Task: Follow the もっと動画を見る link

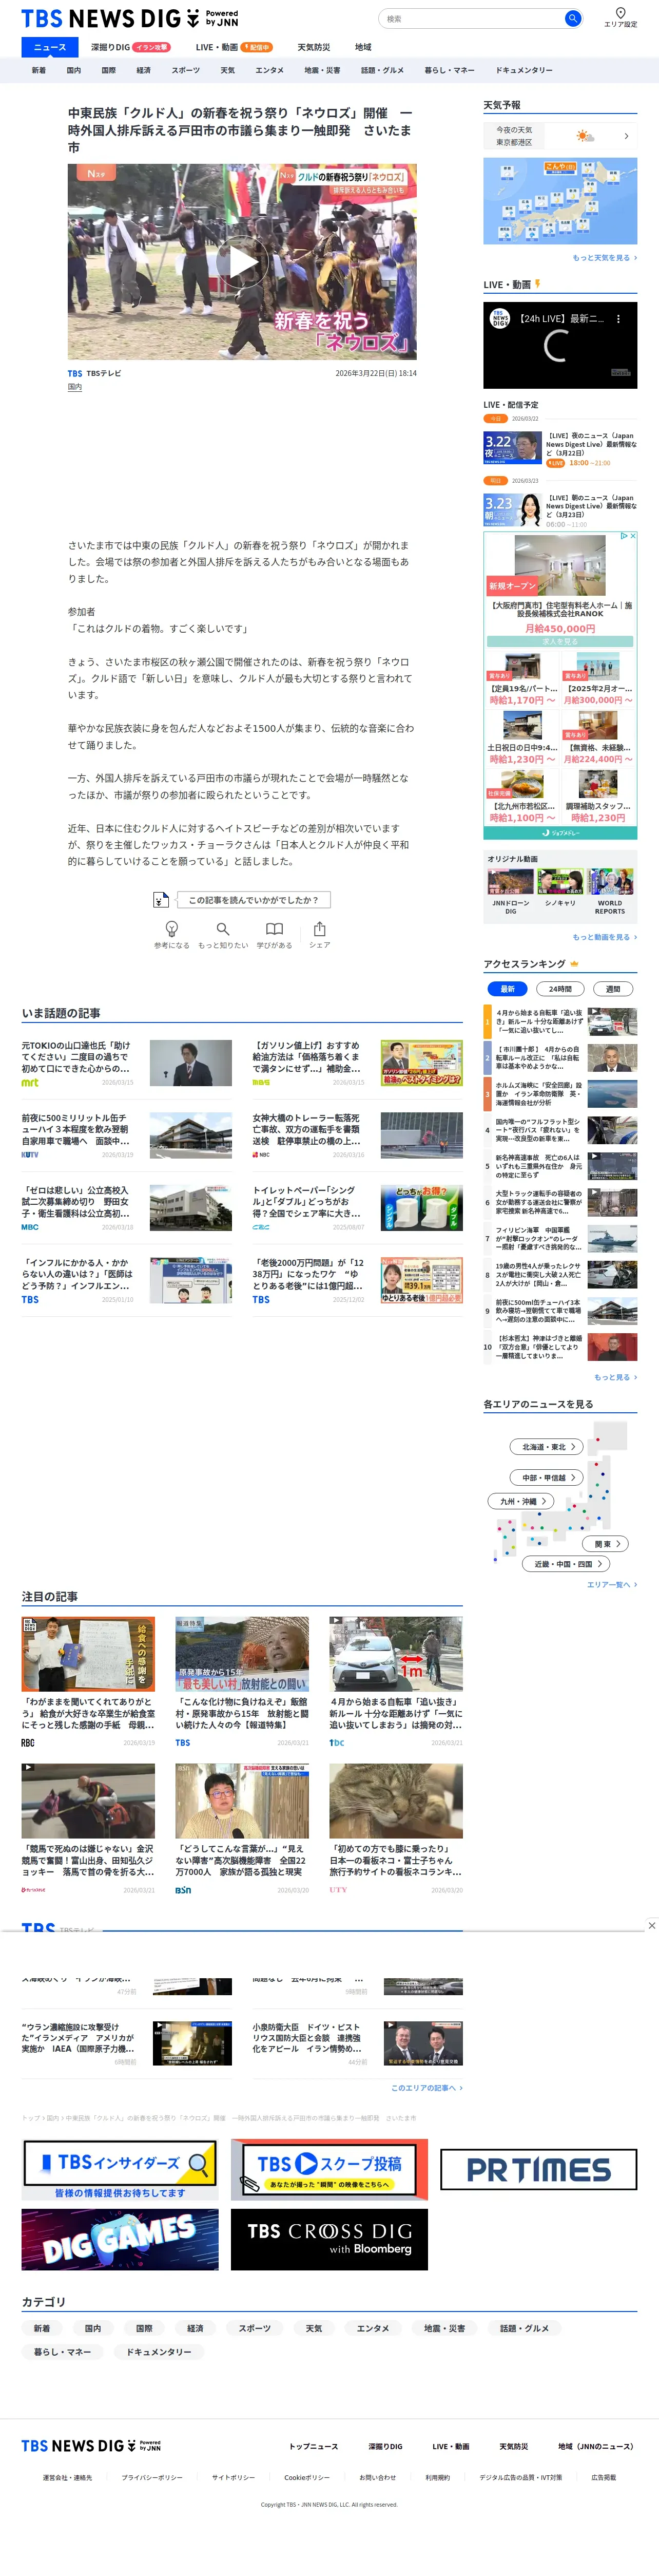Action: (x=604, y=937)
